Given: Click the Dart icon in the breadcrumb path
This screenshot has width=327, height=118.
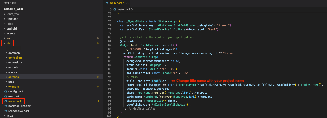Looking at the screenshot, I should (115, 9).
